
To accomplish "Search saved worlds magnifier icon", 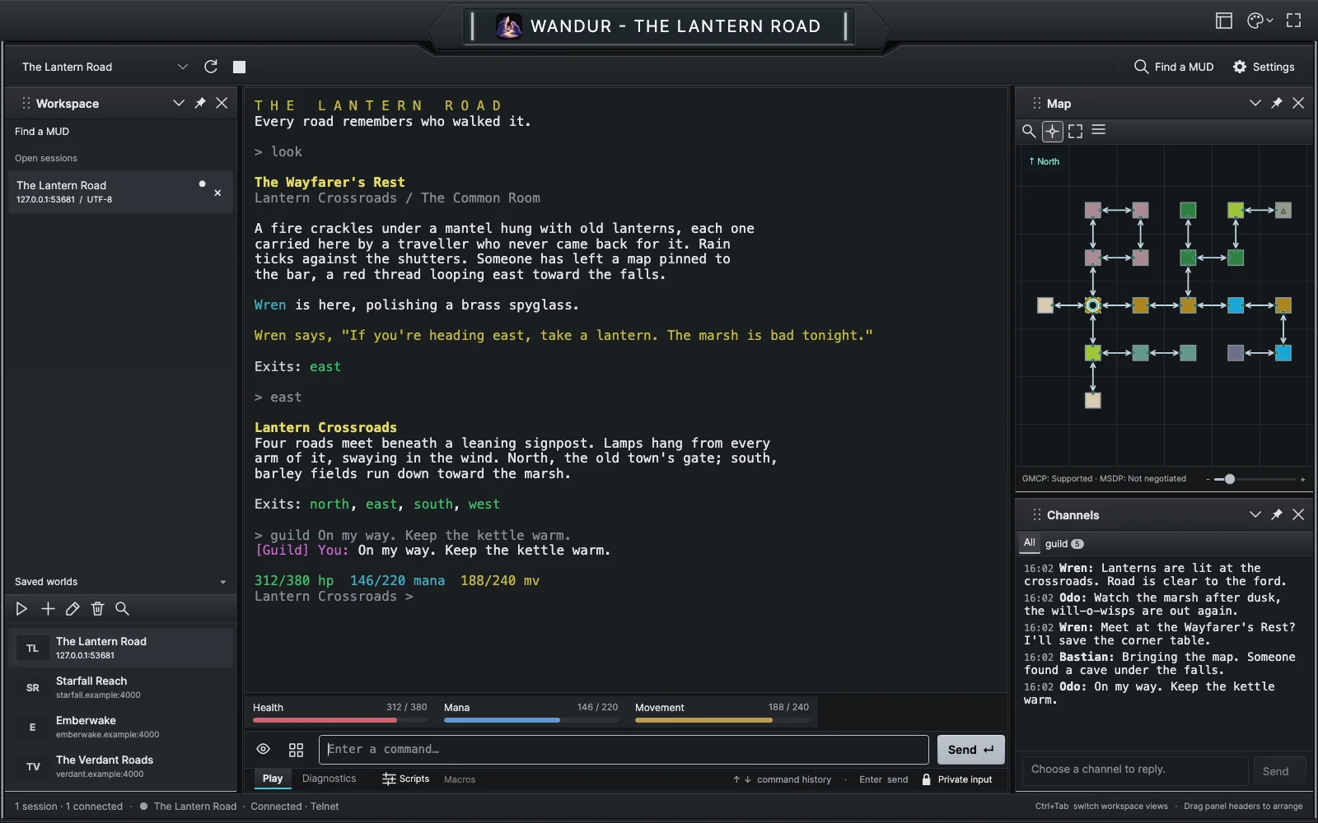I will pyautogui.click(x=122, y=609).
